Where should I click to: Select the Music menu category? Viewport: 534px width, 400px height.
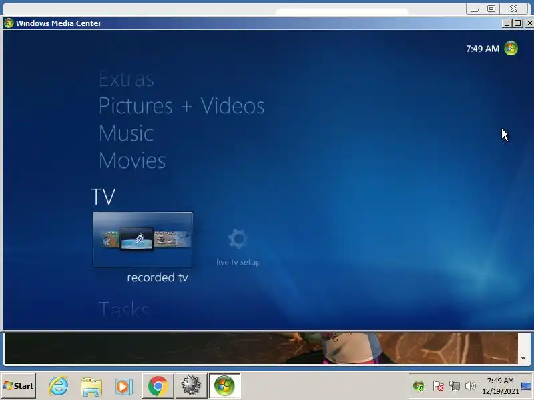coord(126,133)
